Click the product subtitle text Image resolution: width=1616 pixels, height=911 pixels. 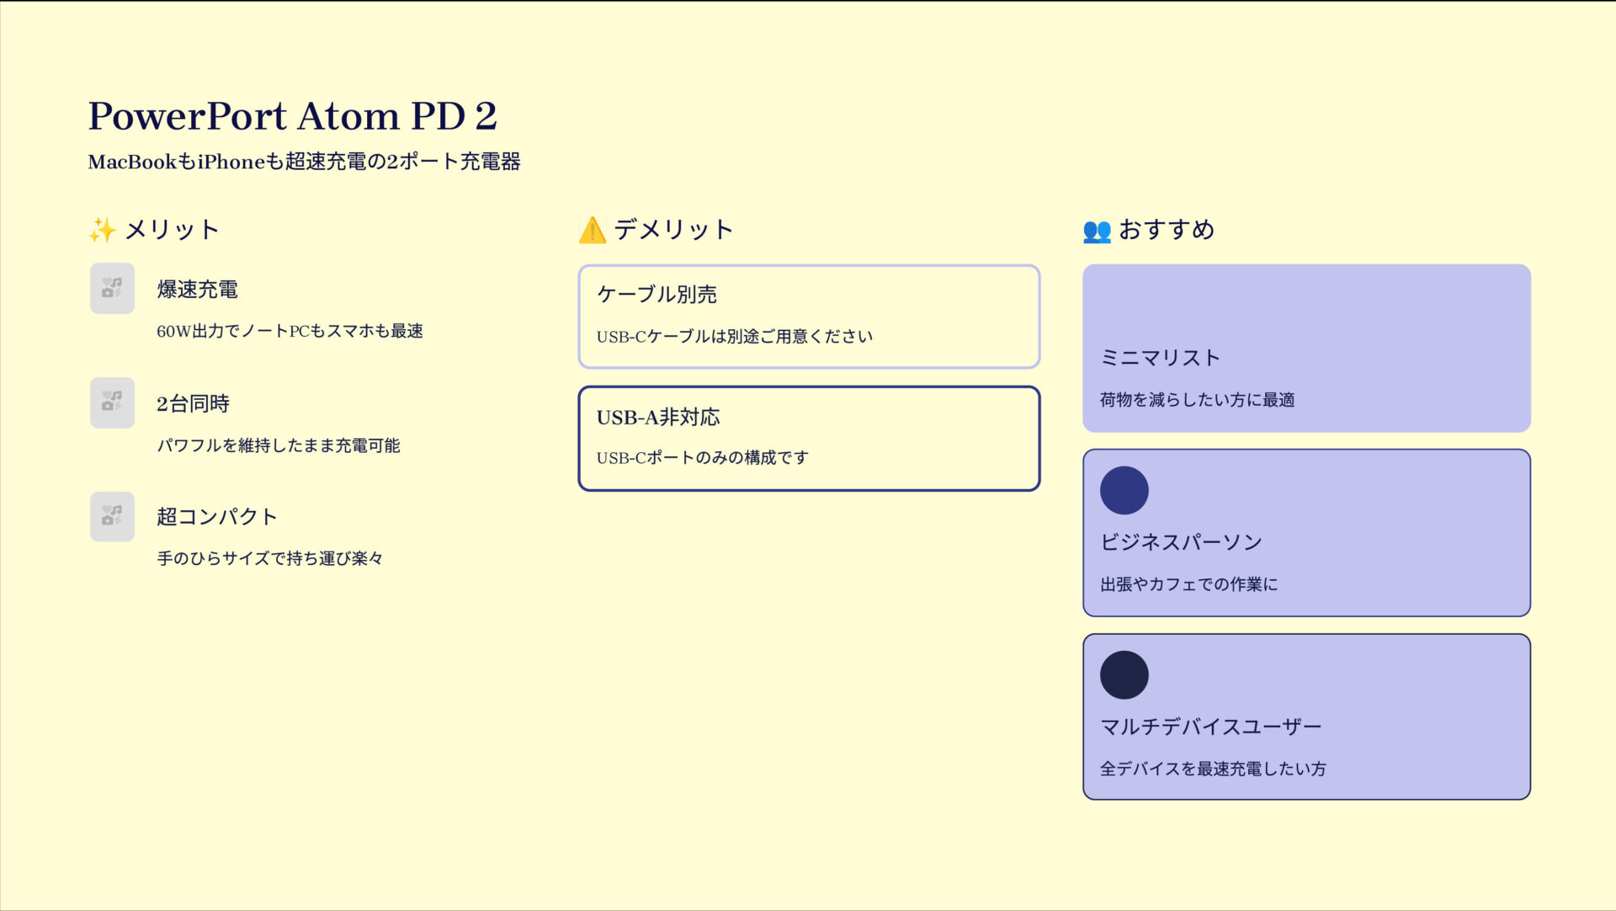306,162
